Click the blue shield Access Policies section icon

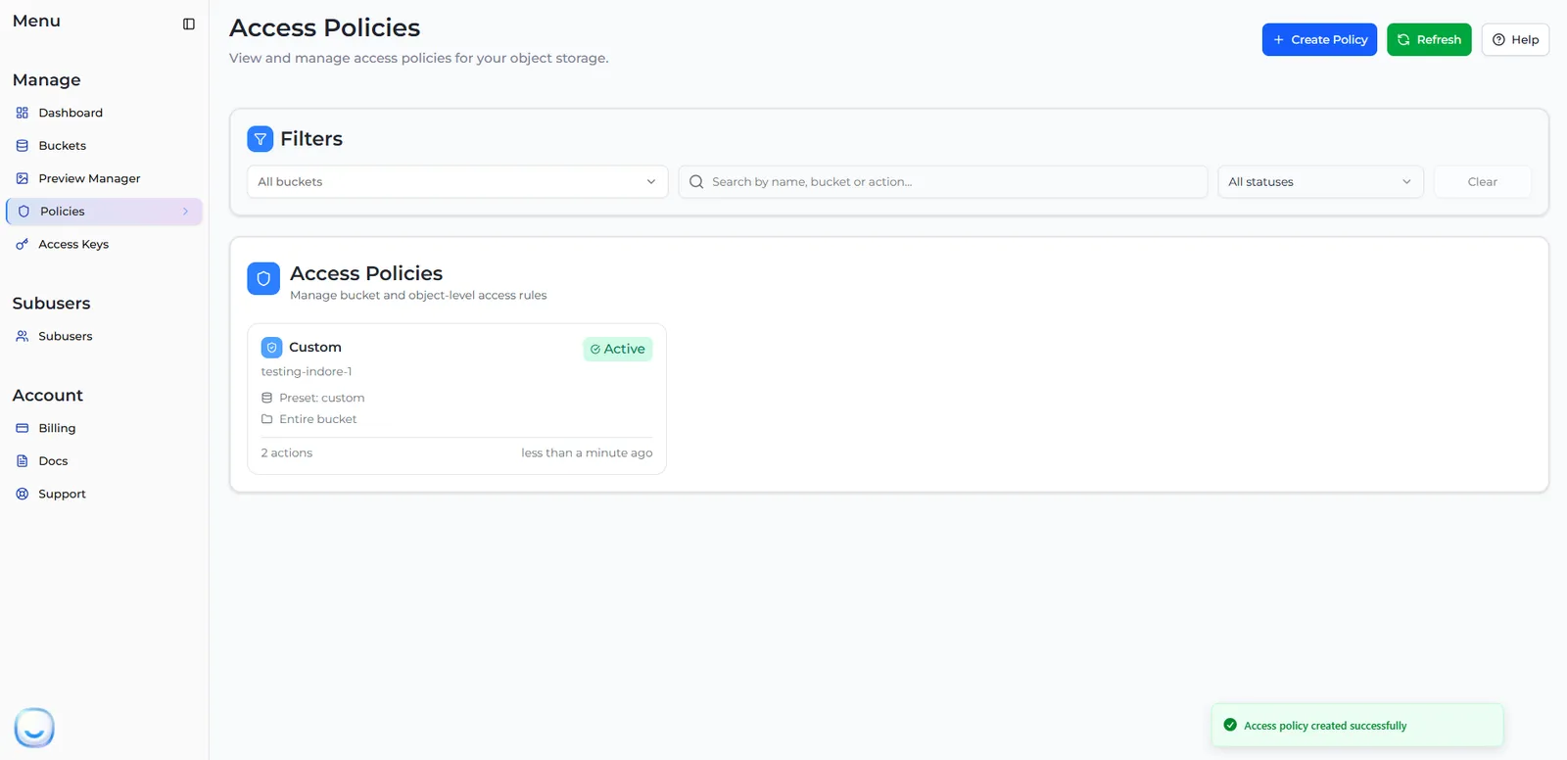click(263, 278)
